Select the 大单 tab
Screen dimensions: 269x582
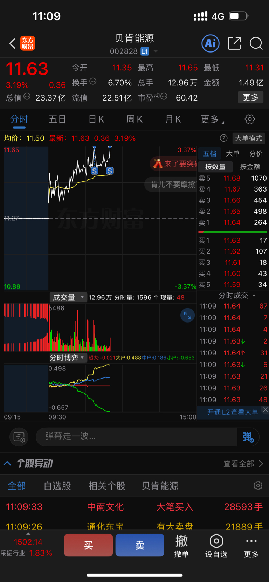233,153
